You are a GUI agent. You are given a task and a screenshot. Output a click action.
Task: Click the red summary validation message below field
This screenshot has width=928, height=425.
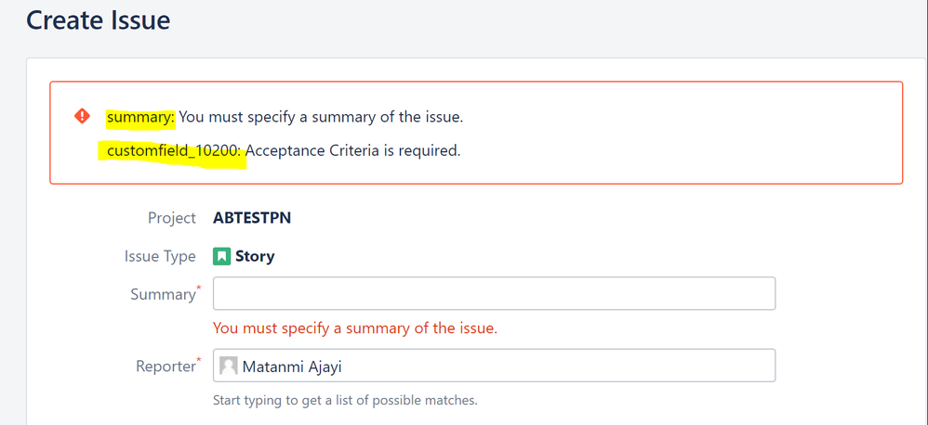[x=355, y=328]
